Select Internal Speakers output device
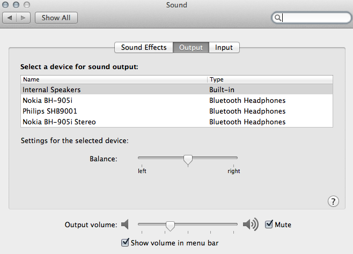This screenshot has height=254, width=353. (x=176, y=89)
